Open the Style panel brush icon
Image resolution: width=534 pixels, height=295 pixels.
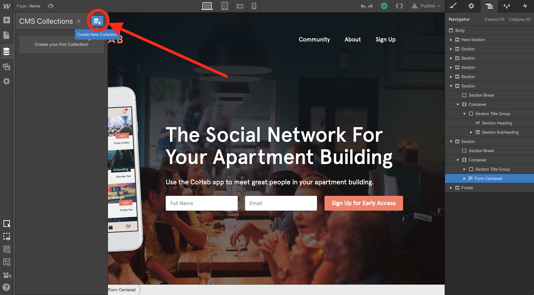pyautogui.click(x=453, y=6)
